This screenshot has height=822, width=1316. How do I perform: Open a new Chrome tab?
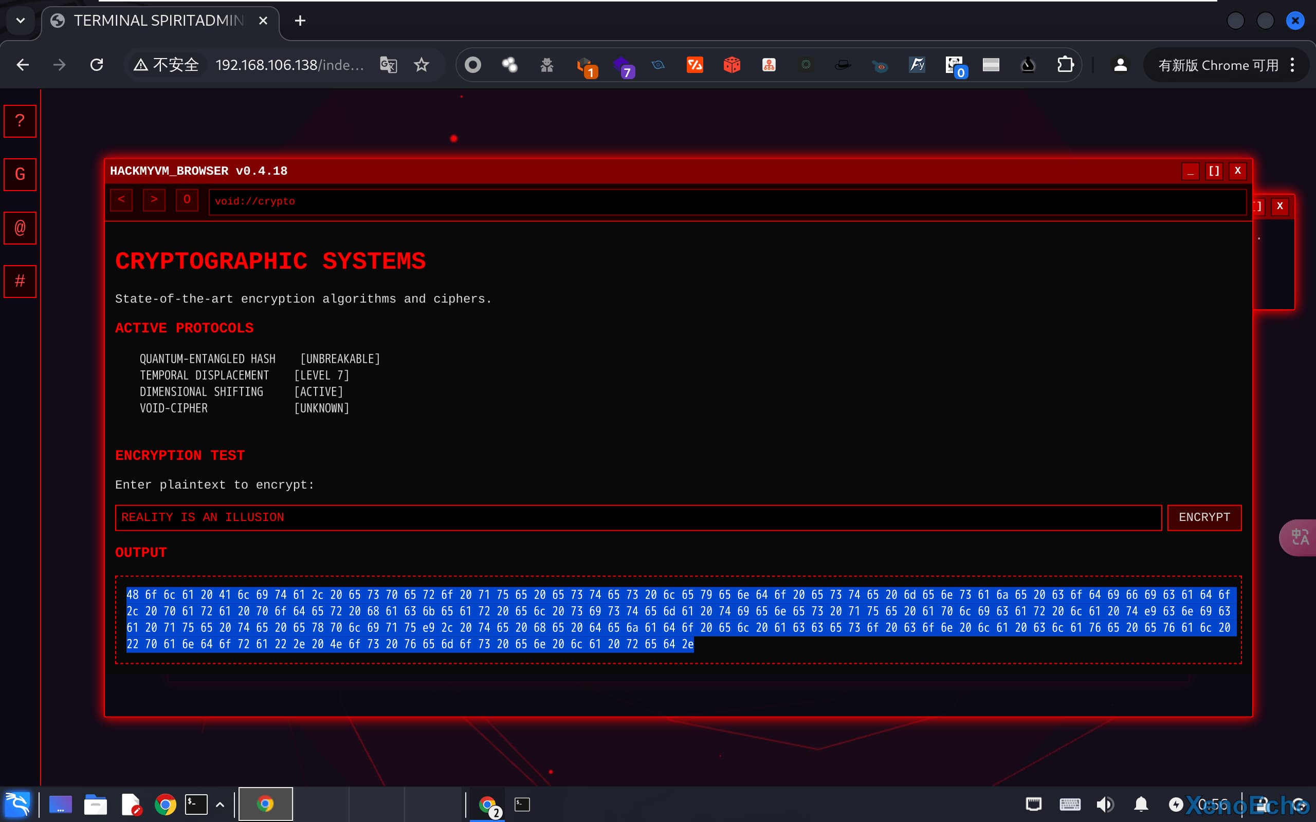point(300,21)
